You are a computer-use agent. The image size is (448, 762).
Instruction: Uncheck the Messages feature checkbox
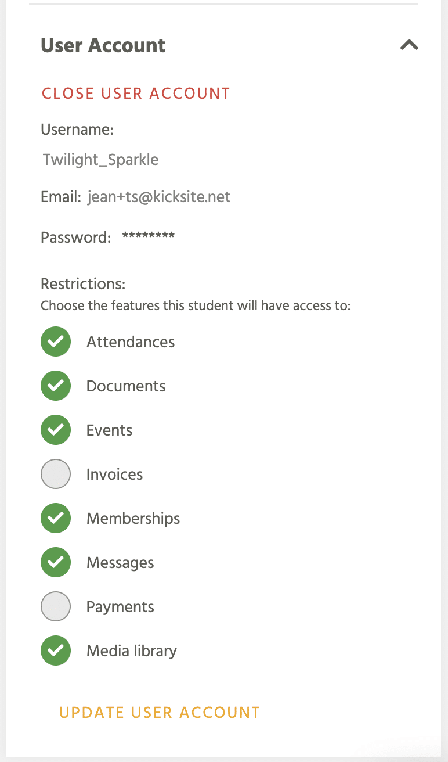pos(56,562)
